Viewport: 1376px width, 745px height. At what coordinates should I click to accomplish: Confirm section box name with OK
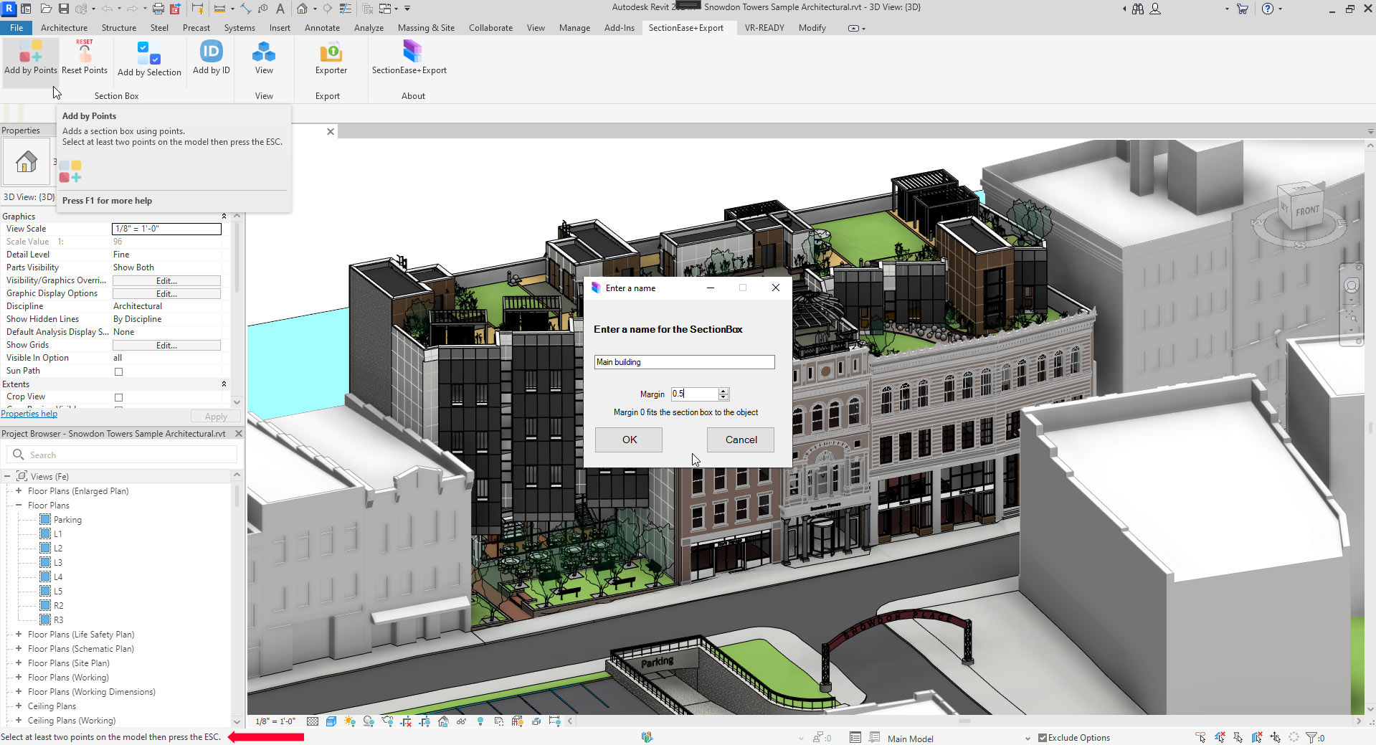coord(629,440)
